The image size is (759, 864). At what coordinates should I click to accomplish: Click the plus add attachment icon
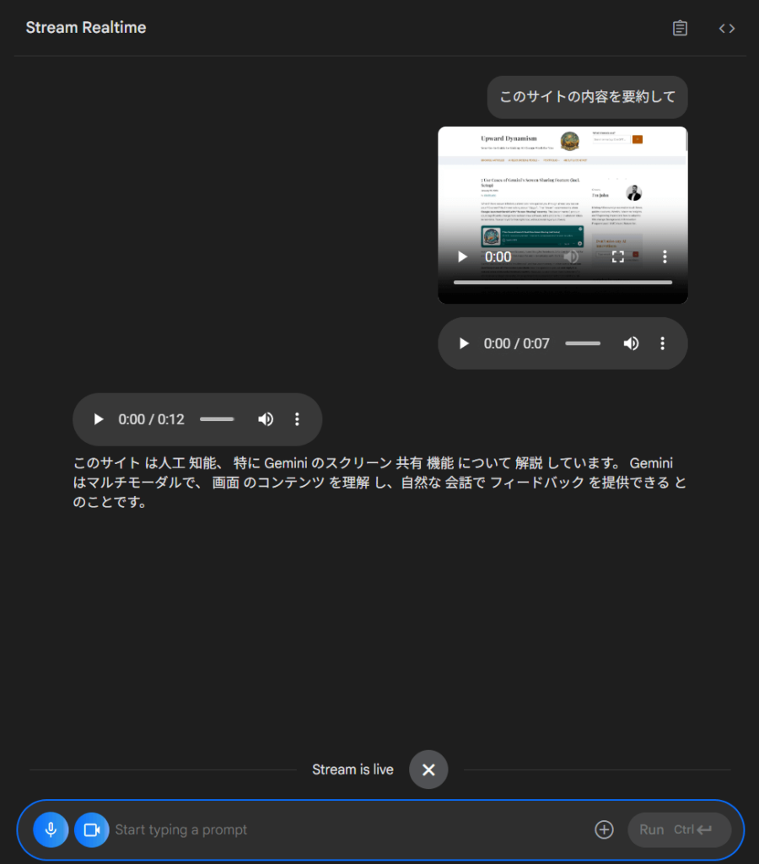(x=604, y=829)
